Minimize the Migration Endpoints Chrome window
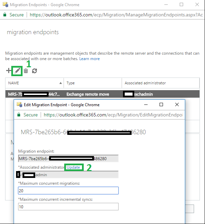 coord(166,4)
